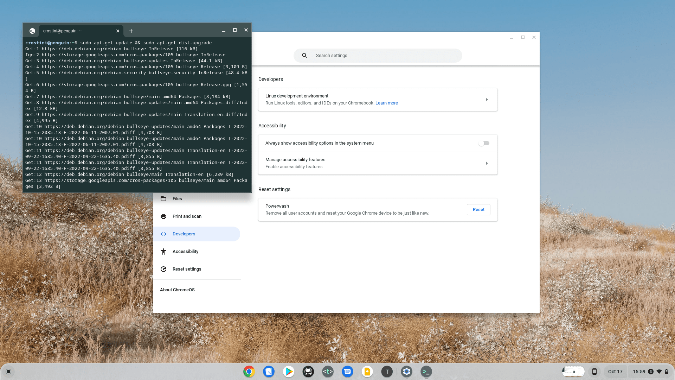Screen dimensions: 675x380
Task: Open Google Chrome from the shelf
Action: (249, 371)
